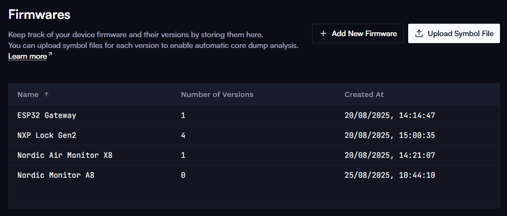Toggle the Name column sort arrow
Viewport: 507px width, 216px height.
(46, 94)
